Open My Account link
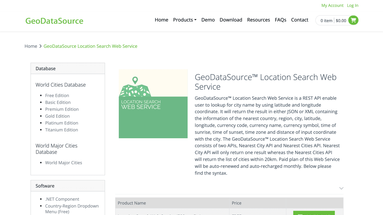The image size is (383, 215). tap(332, 5)
